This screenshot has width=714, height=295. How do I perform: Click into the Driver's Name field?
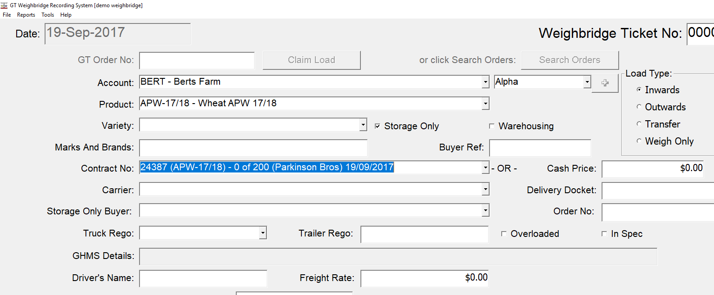tap(203, 278)
